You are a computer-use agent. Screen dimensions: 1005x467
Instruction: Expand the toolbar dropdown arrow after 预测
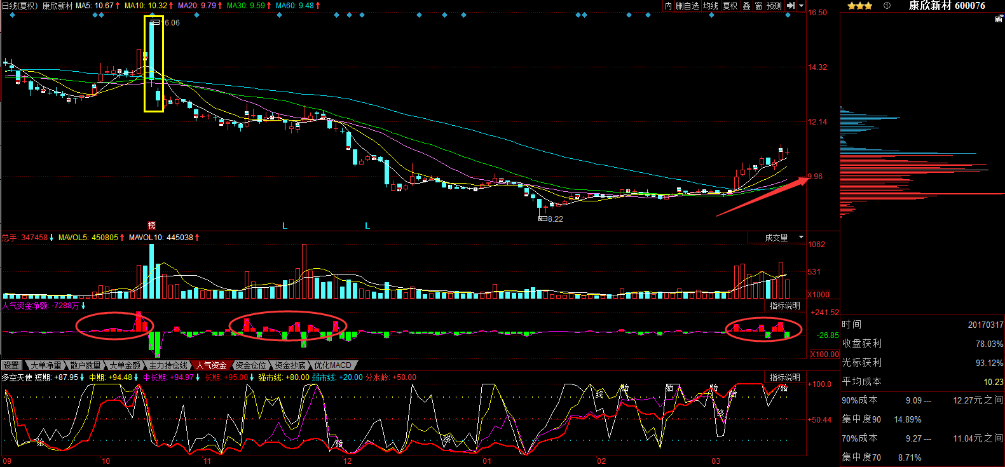coord(801,6)
